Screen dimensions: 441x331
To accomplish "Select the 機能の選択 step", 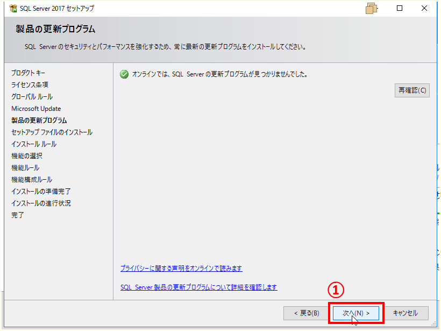I will (x=27, y=156).
